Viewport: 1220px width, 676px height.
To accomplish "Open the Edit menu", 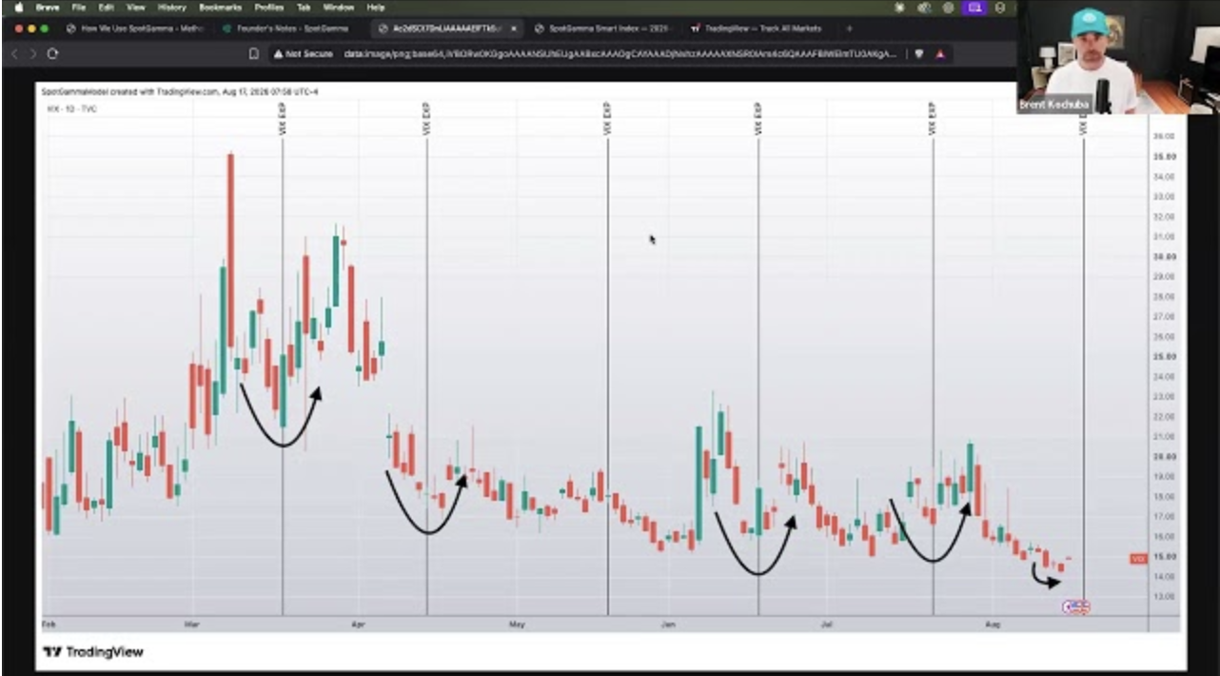I will tap(107, 7).
